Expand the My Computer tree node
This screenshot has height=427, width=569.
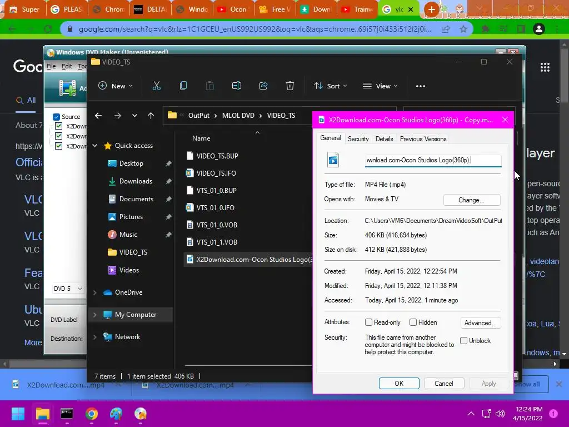coord(94,315)
